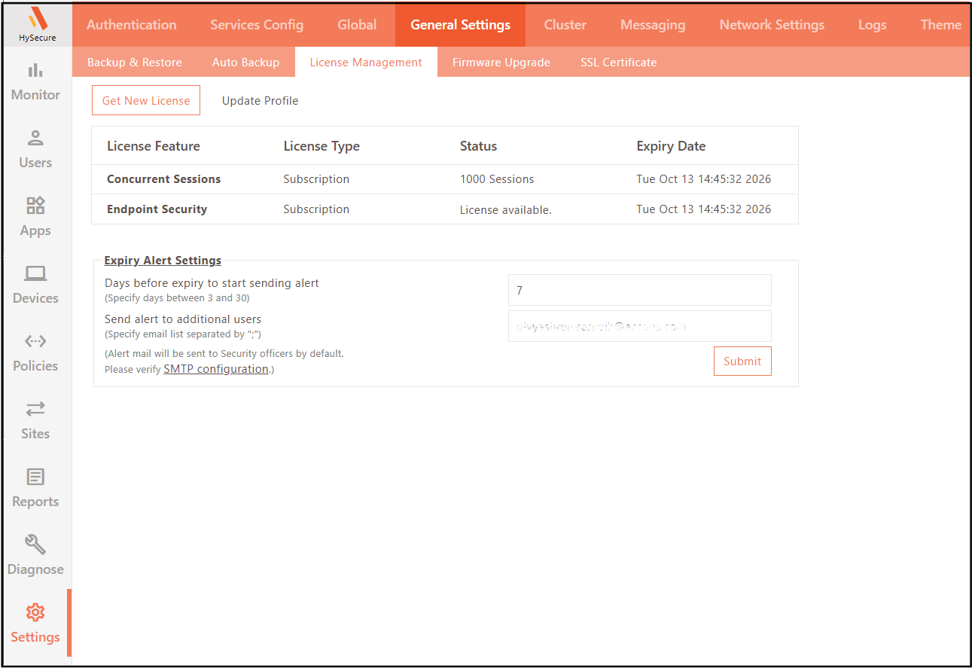
Task: Open the Policies code icon
Action: [x=35, y=341]
